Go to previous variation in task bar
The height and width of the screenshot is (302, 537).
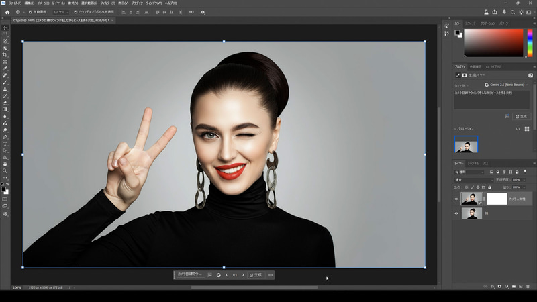pos(226,275)
